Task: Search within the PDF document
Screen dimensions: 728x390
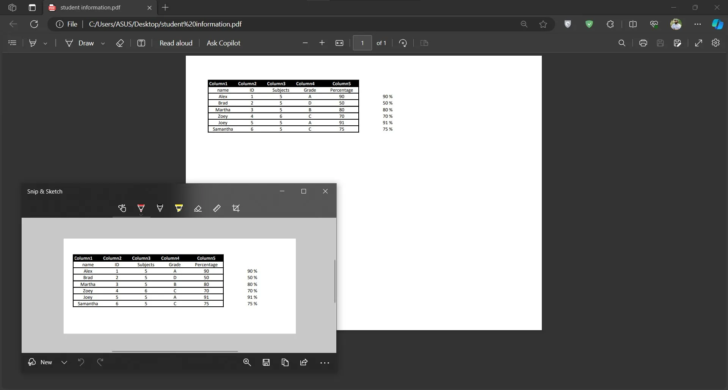Action: click(622, 43)
